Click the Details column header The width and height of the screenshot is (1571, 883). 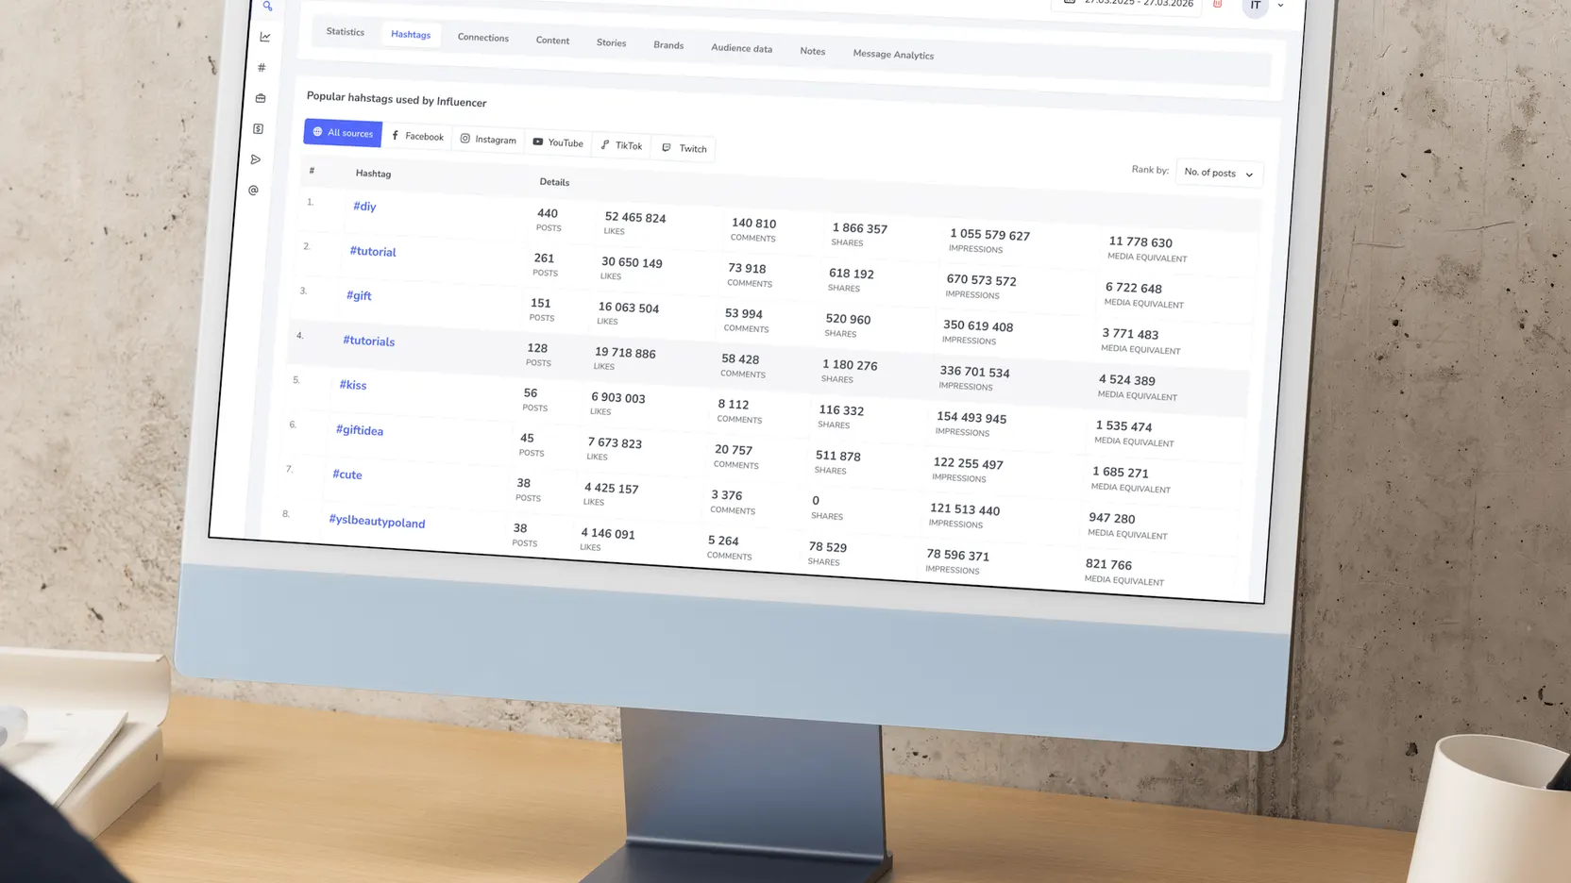554,182
